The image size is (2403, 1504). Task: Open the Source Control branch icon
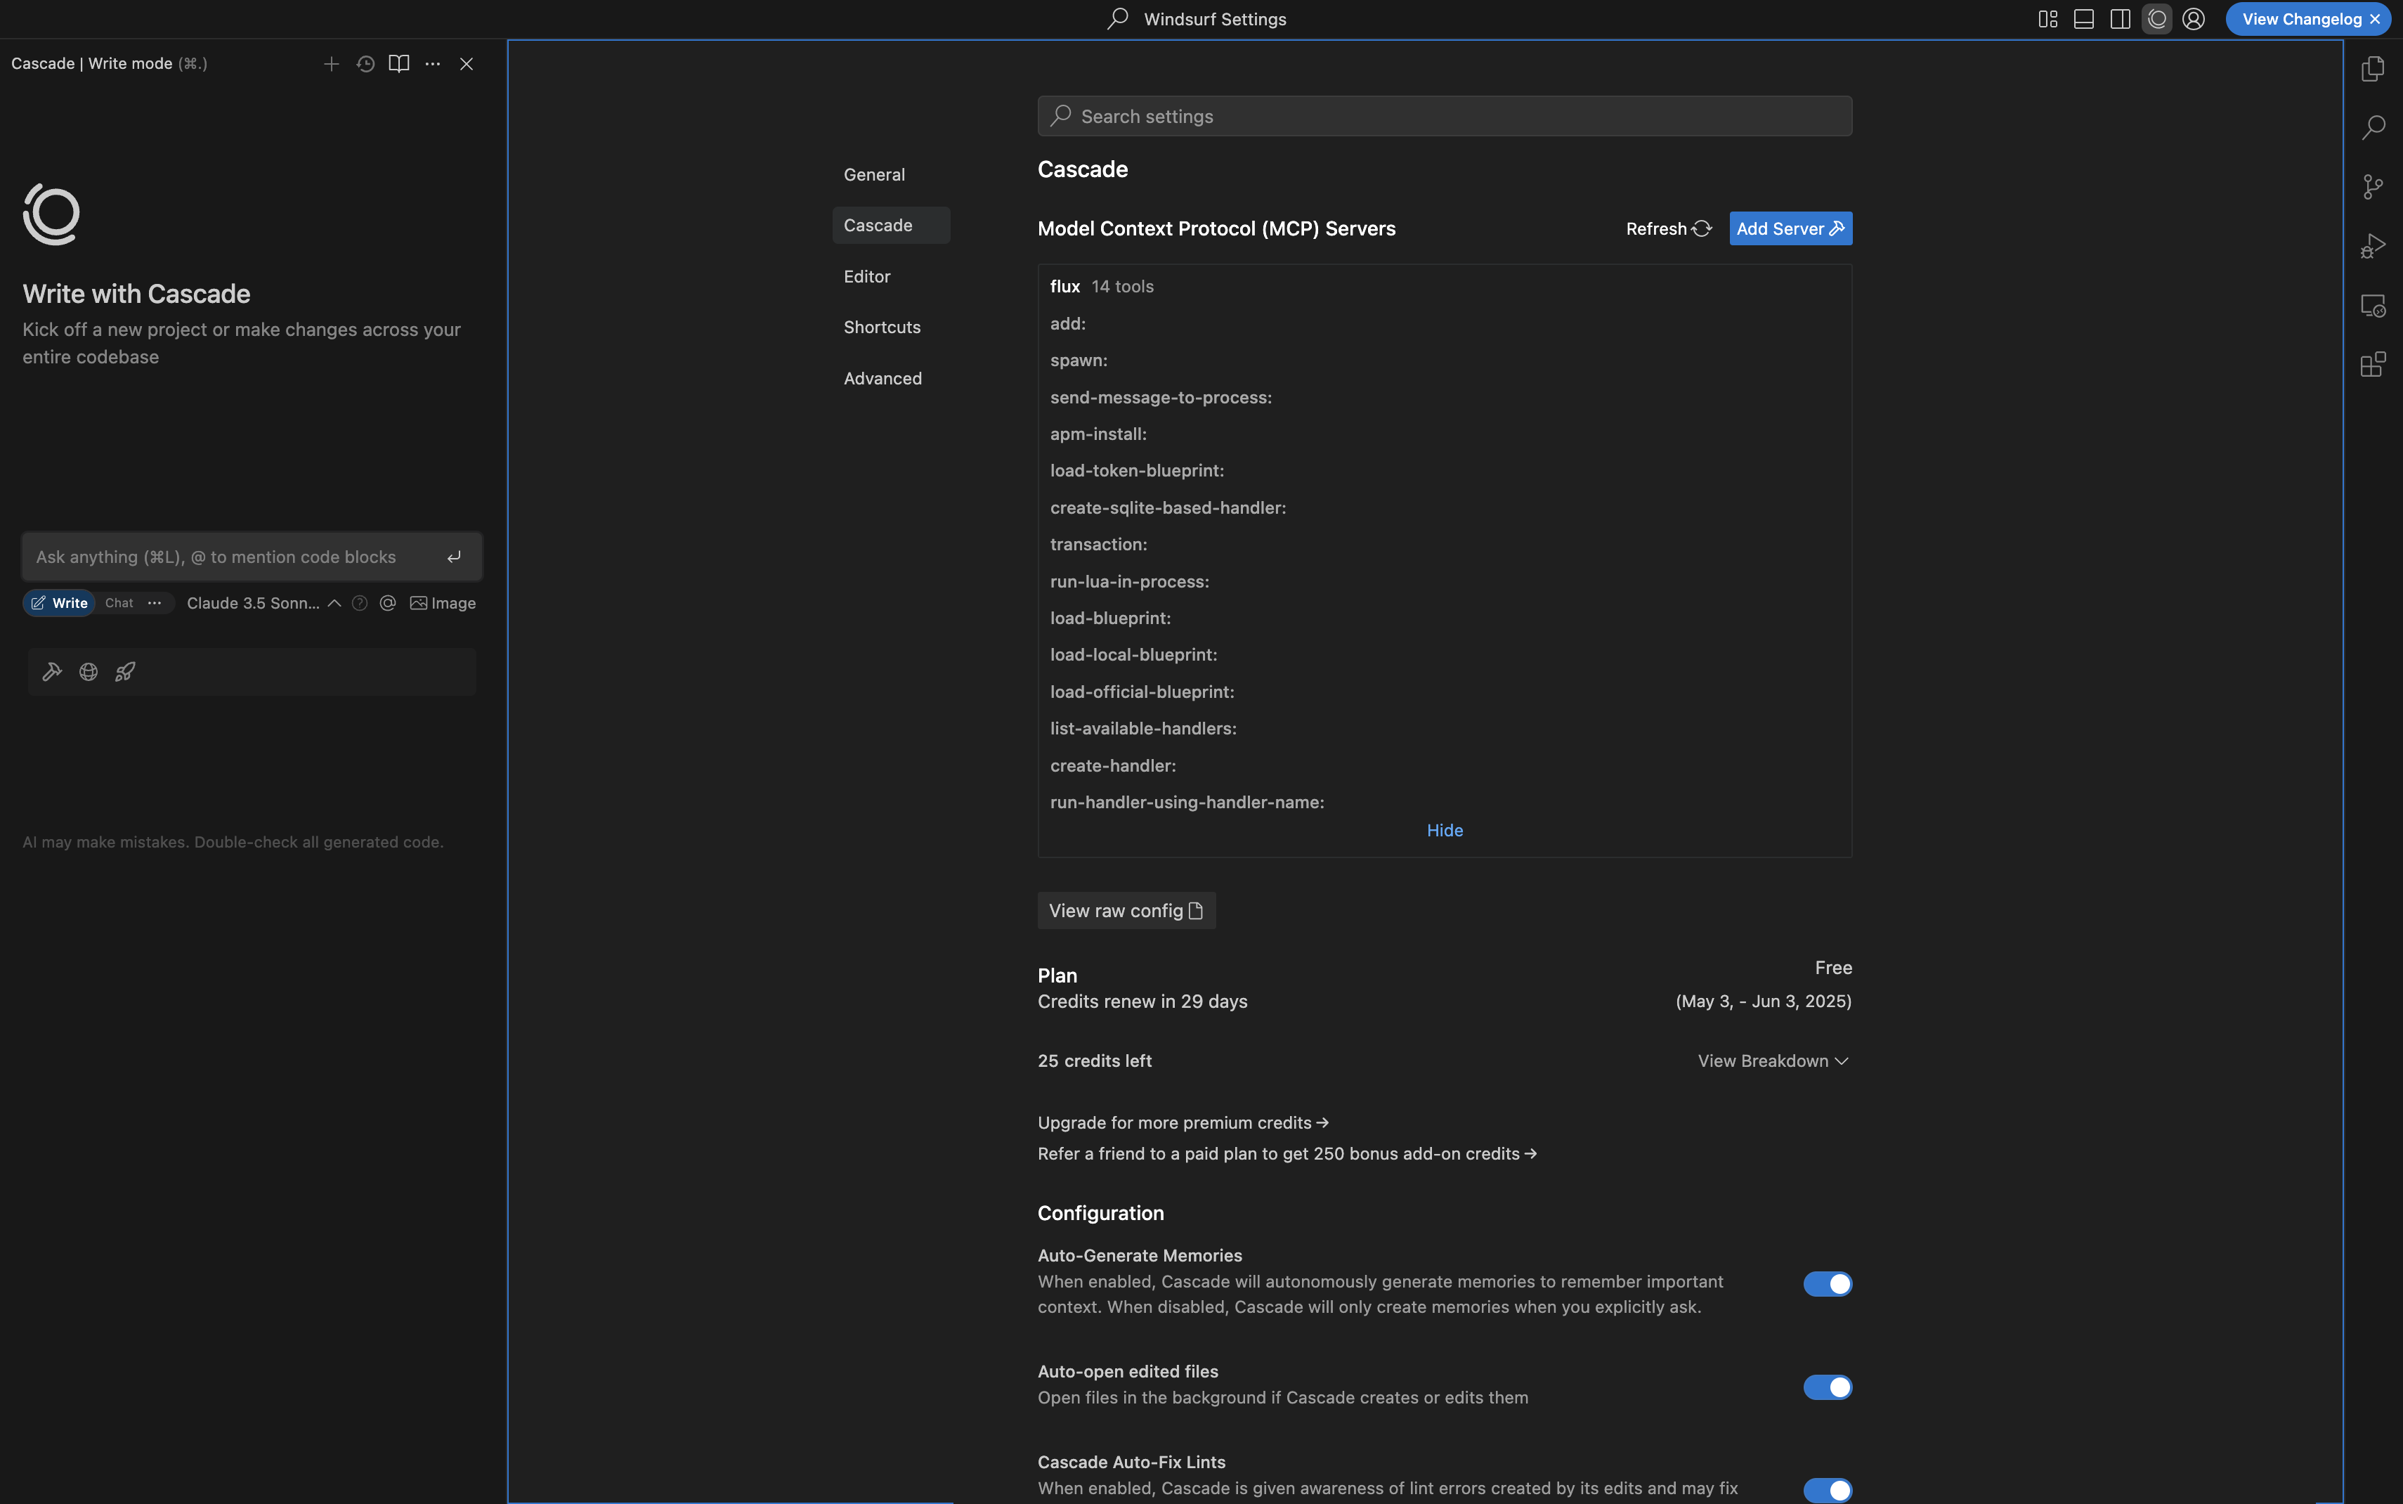2372,187
